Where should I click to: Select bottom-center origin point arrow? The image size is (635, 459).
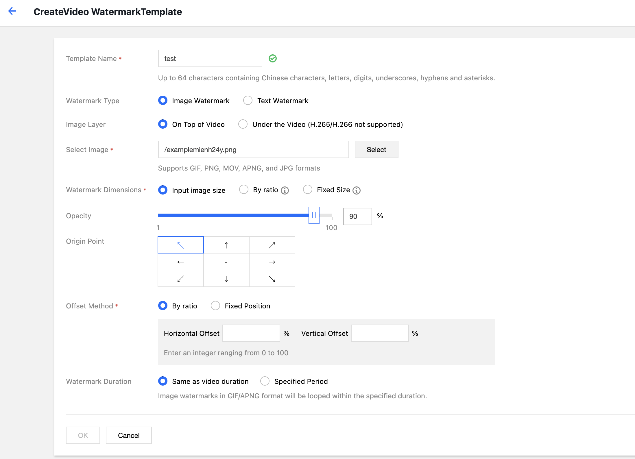[x=226, y=279]
